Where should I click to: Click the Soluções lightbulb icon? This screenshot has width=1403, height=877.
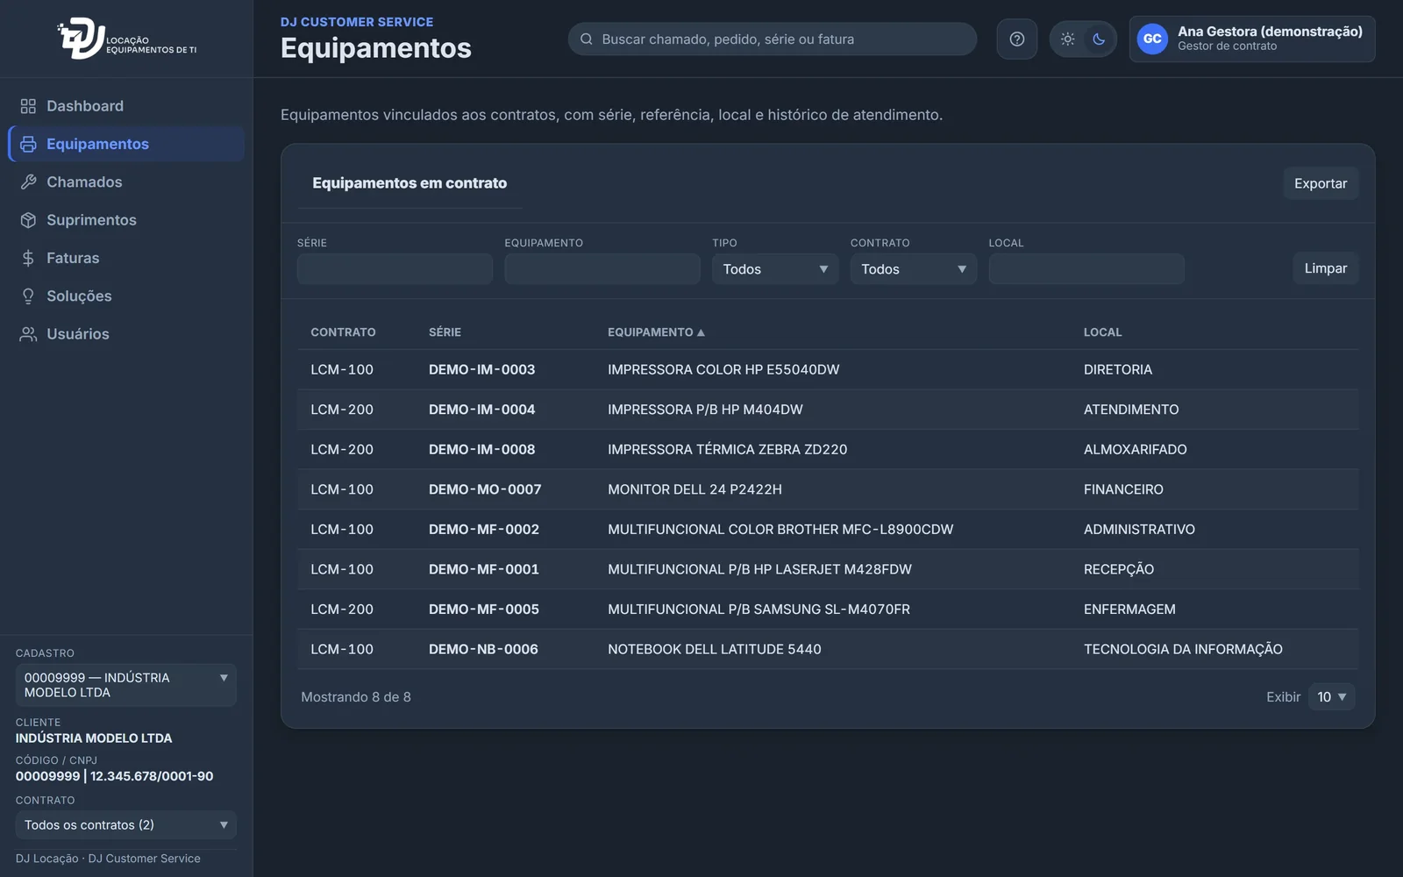pos(28,296)
